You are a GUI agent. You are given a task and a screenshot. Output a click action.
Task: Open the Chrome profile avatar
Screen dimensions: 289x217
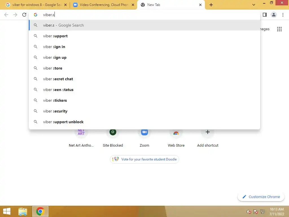(274, 15)
